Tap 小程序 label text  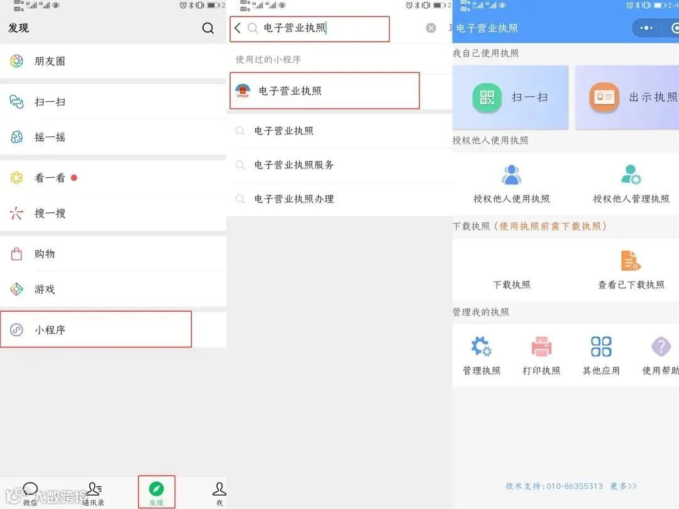click(x=50, y=330)
